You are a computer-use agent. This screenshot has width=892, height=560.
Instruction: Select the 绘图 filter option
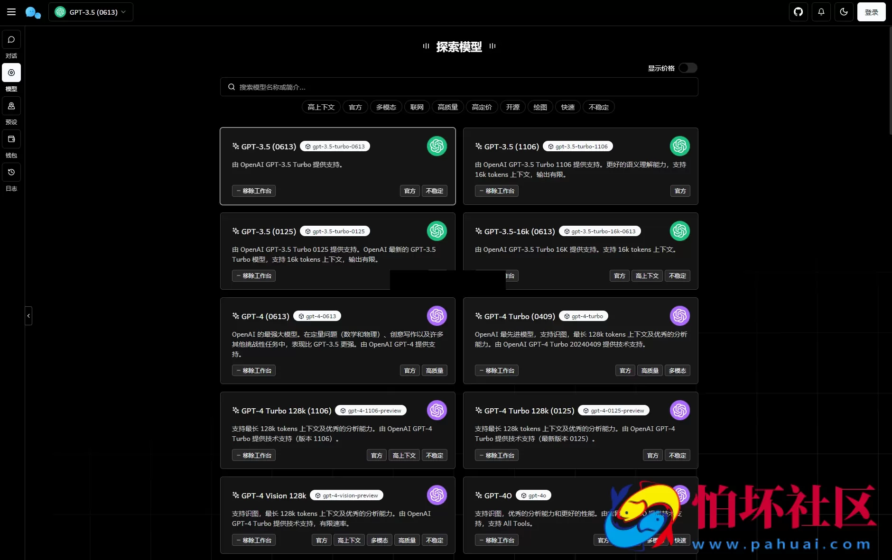[540, 107]
